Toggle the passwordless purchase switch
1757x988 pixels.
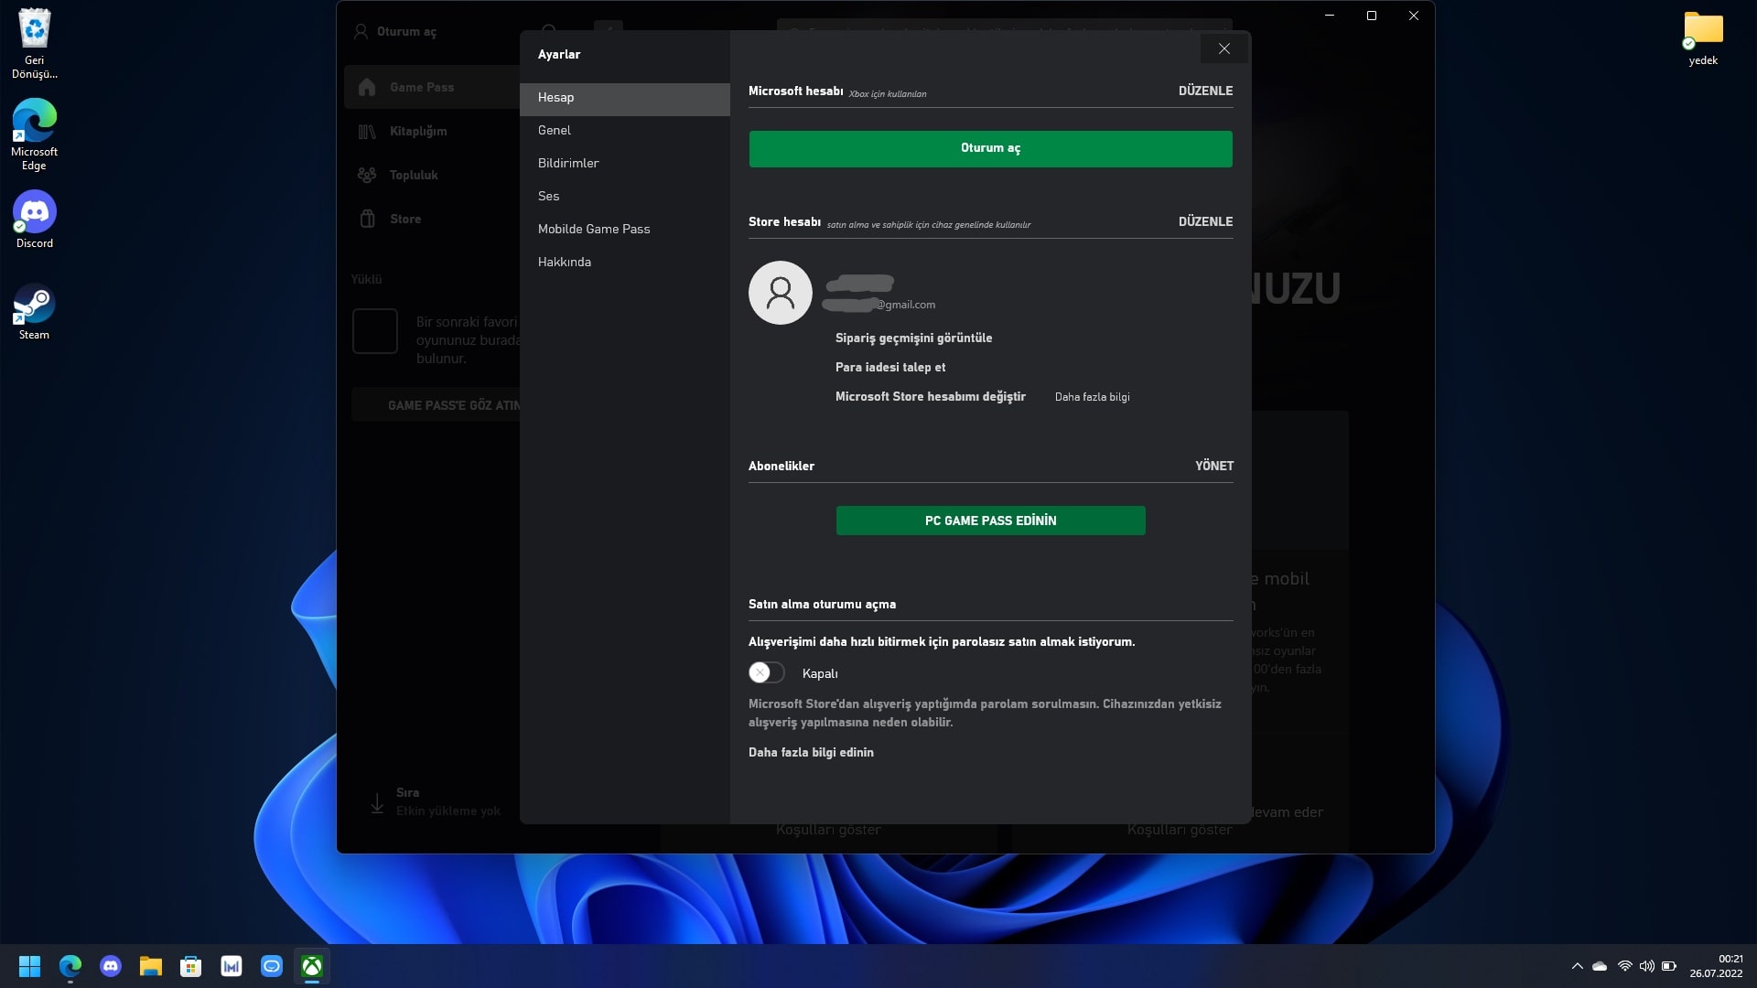pos(767,673)
